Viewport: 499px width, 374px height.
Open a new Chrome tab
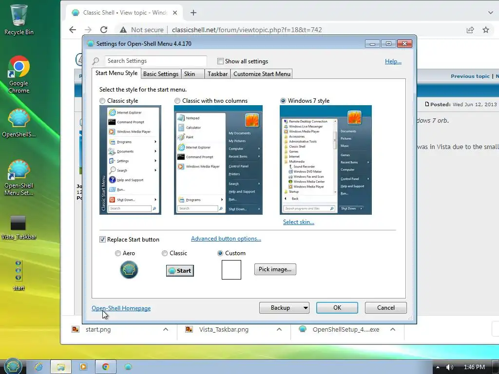pos(193,13)
